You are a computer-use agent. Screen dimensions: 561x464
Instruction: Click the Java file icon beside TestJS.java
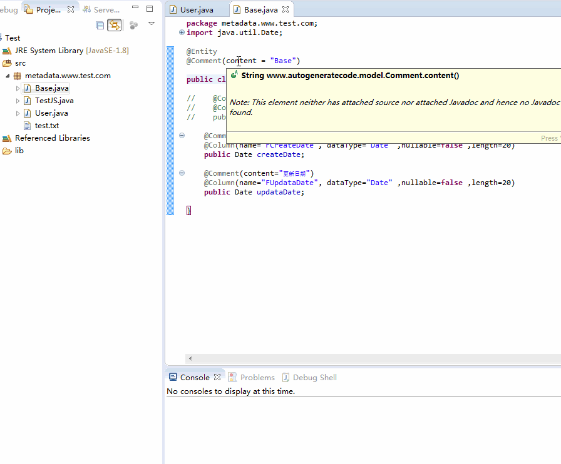26,100
